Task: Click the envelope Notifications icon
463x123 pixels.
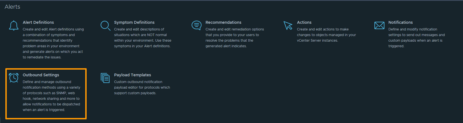Action: (379, 25)
